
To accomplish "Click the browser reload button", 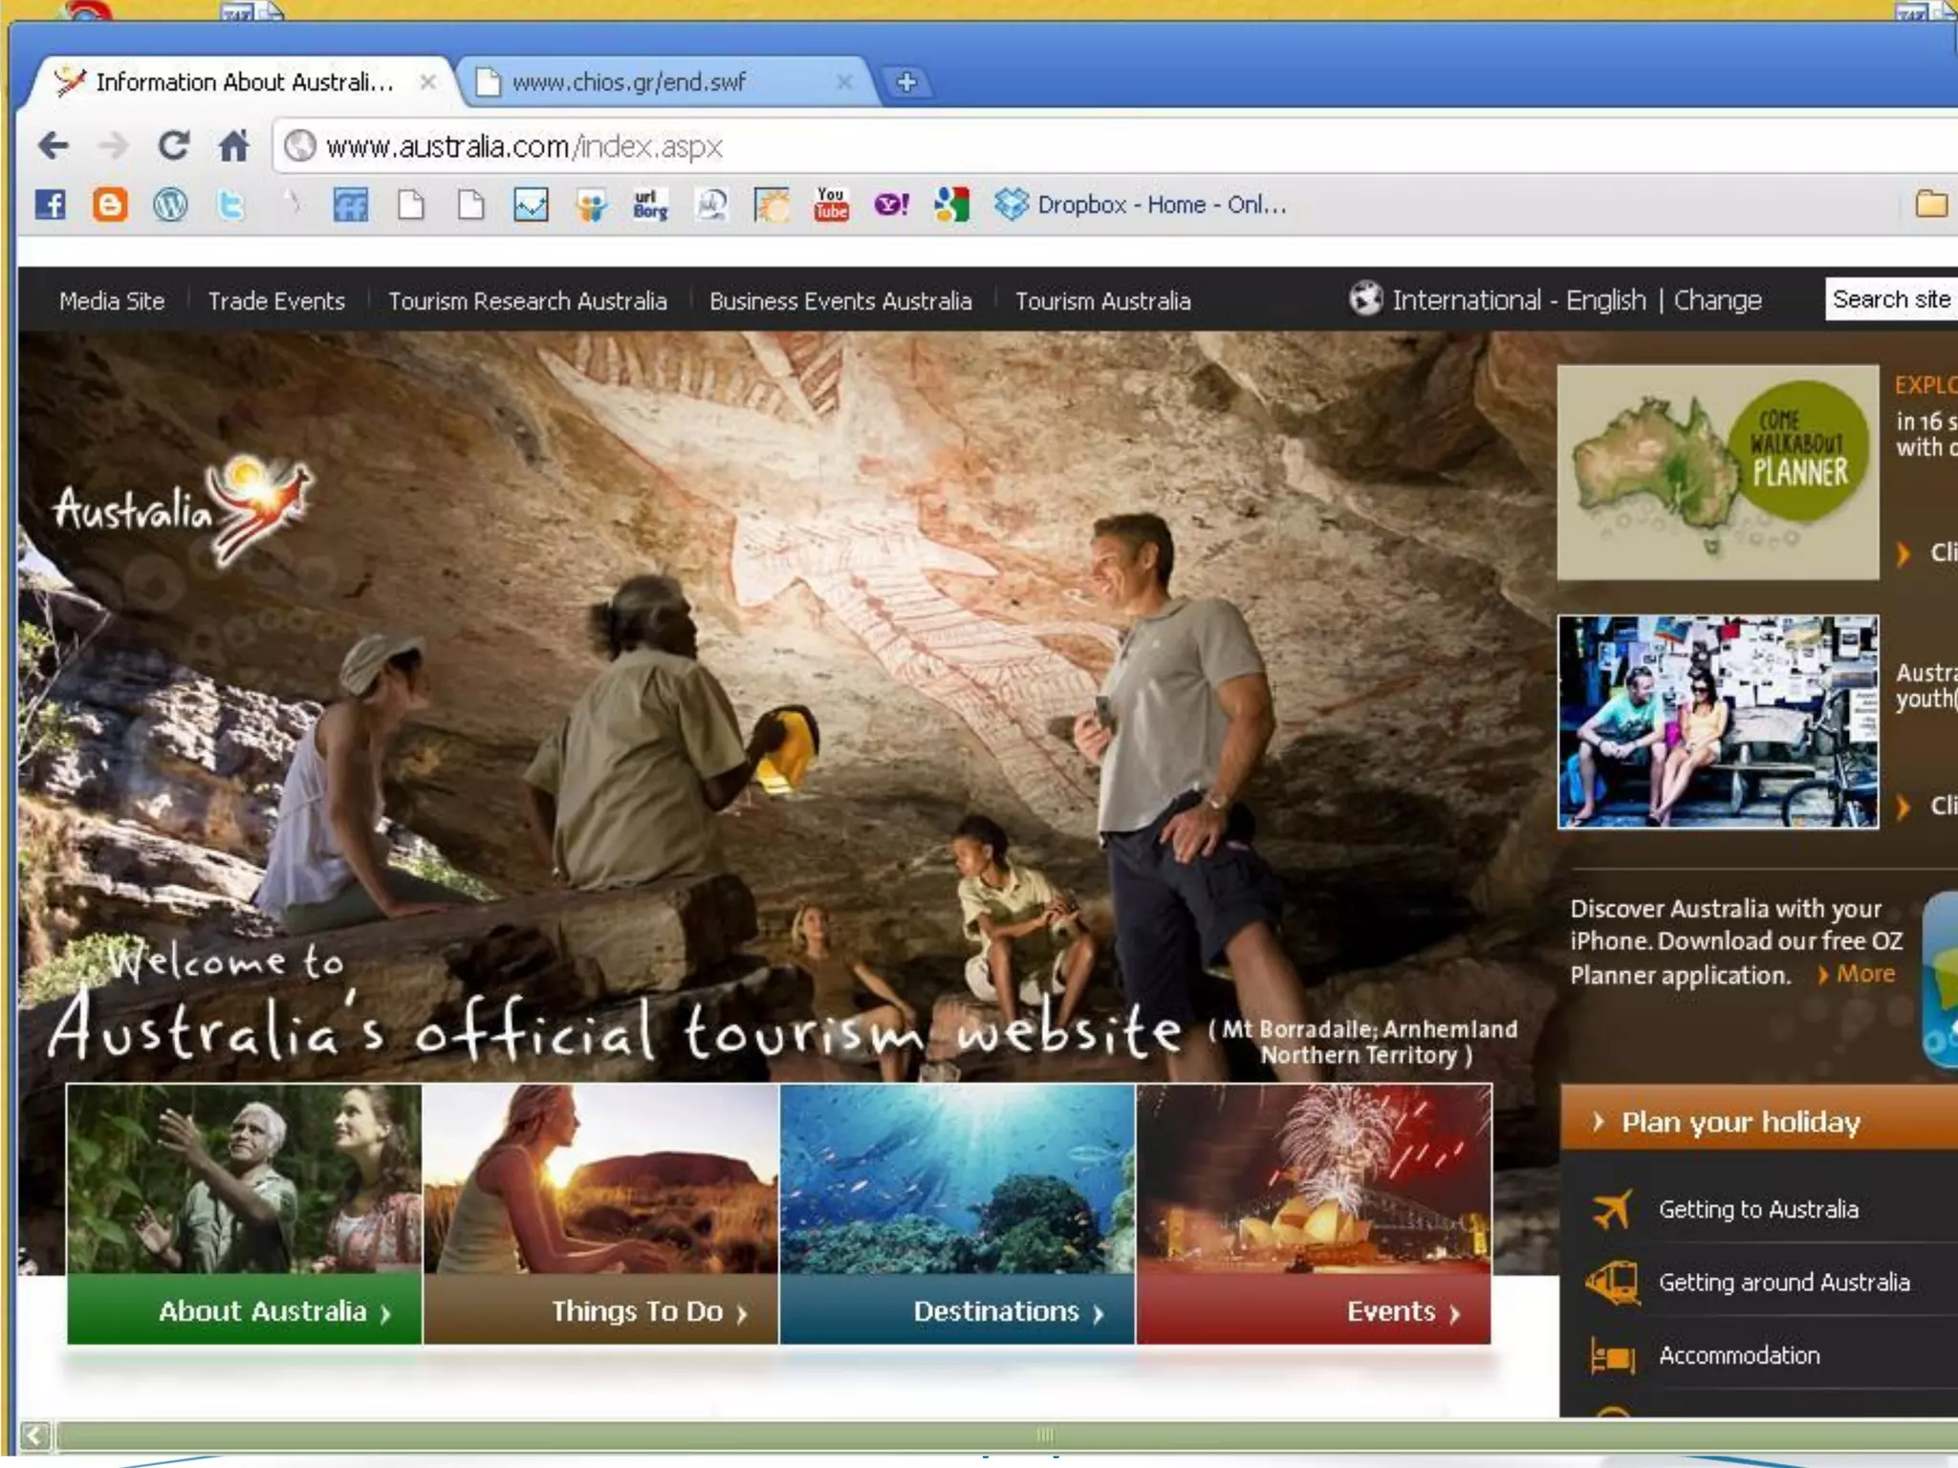I will pyautogui.click(x=173, y=146).
